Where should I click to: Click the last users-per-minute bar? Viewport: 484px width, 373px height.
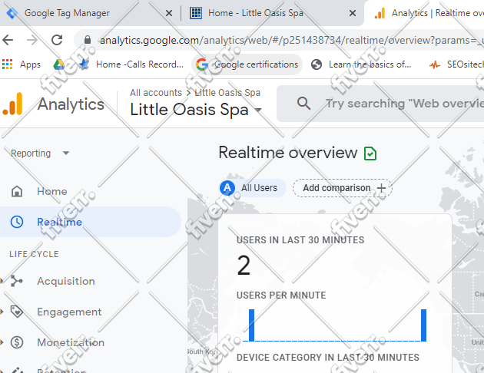423,325
